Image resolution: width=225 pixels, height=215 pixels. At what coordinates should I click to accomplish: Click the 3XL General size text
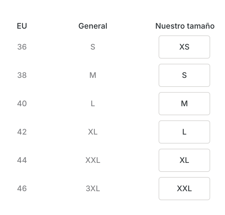[x=93, y=189]
